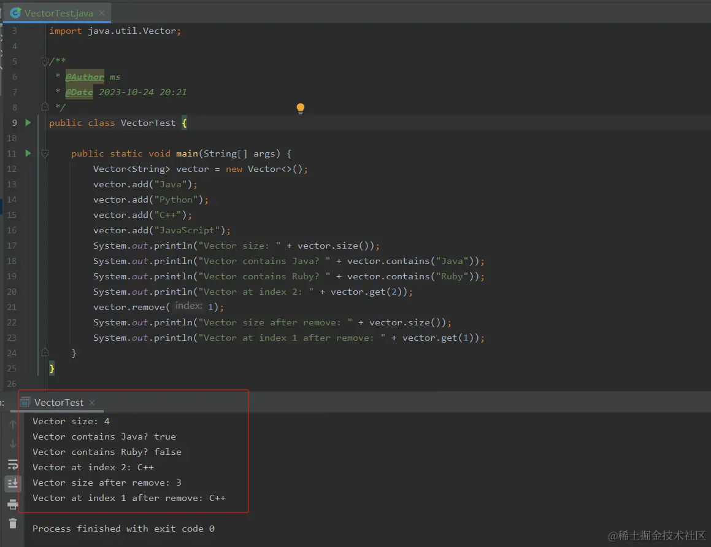Image resolution: width=711 pixels, height=547 pixels.
Task: Click the run gutter arrow beside main method
Action: [x=28, y=153]
